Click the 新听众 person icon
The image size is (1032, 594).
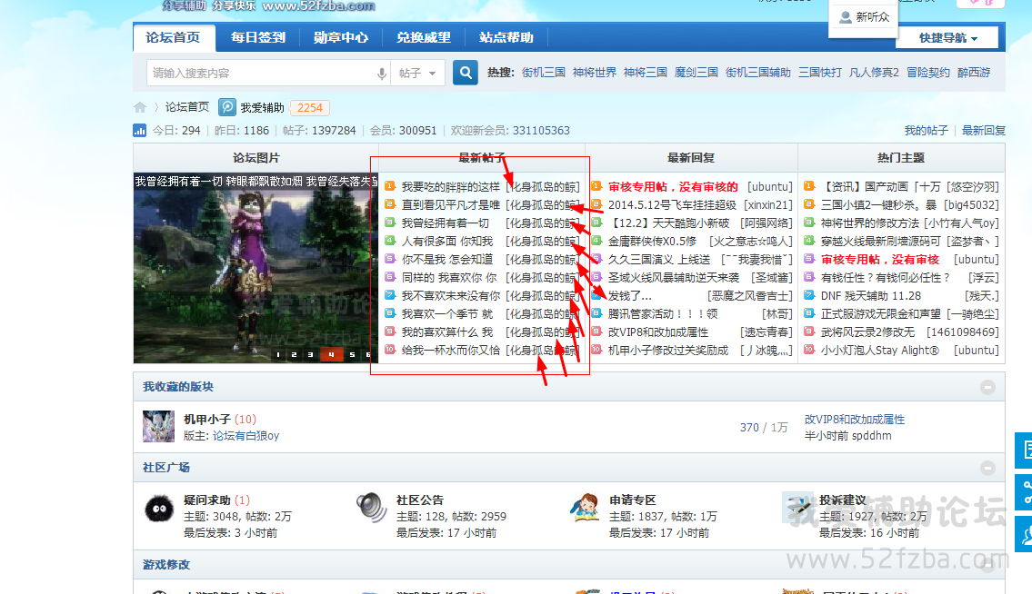click(845, 17)
